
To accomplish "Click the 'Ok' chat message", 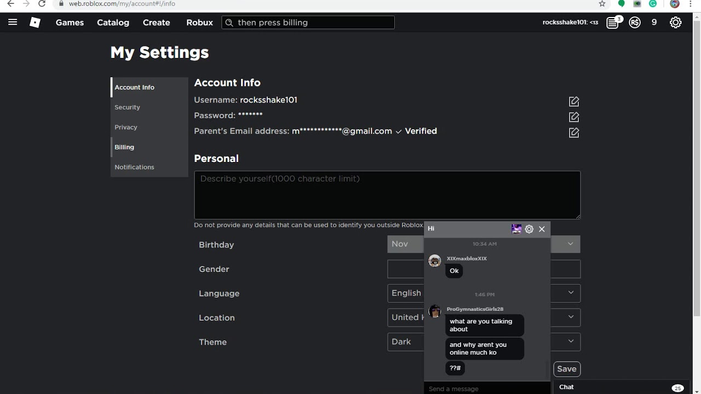I will (x=454, y=271).
